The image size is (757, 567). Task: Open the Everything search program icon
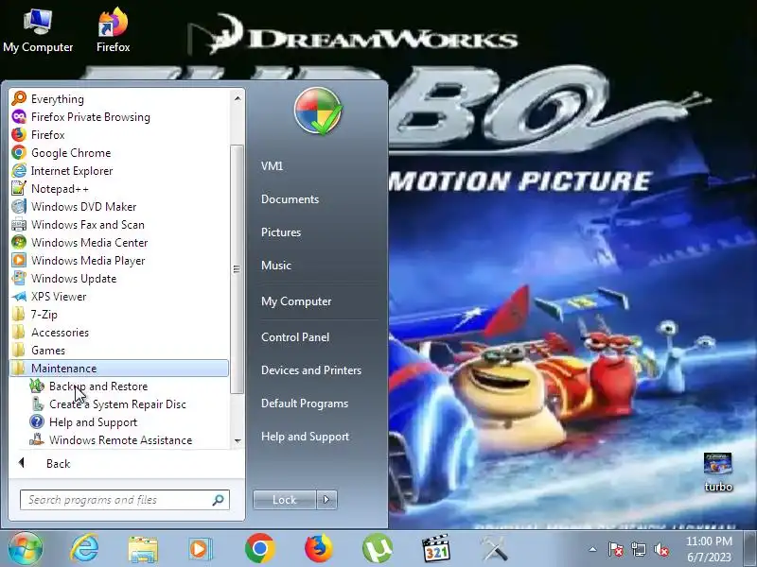(19, 98)
